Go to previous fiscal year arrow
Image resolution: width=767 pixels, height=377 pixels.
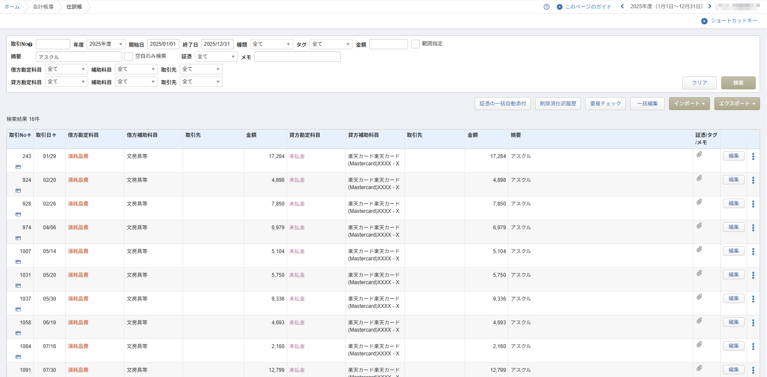622,6
